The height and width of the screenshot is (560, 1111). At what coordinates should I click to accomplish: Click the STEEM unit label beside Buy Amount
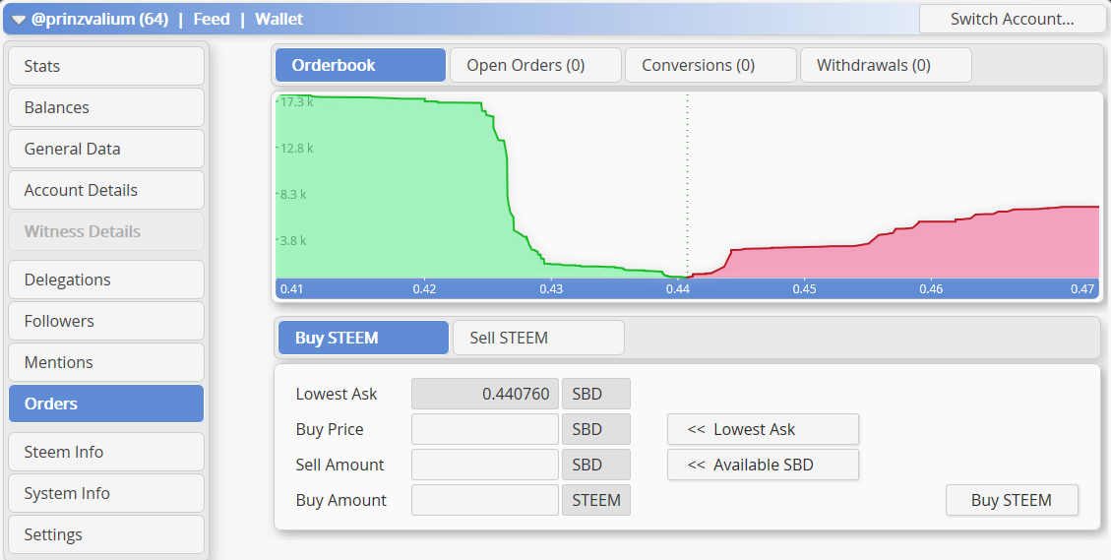[596, 500]
